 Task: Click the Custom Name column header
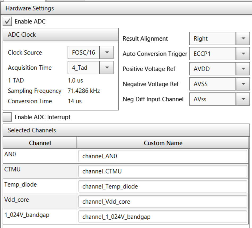click(x=163, y=143)
